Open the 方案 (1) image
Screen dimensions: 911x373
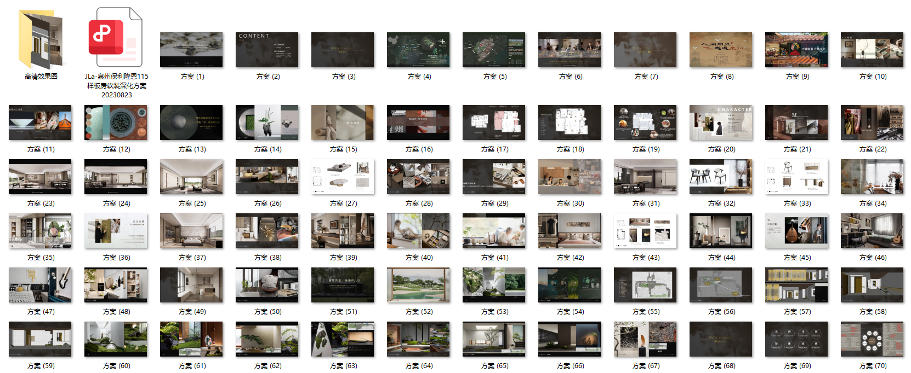(x=191, y=50)
